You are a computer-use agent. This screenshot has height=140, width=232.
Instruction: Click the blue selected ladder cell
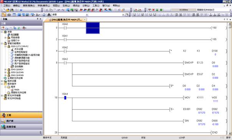[x=93, y=28]
